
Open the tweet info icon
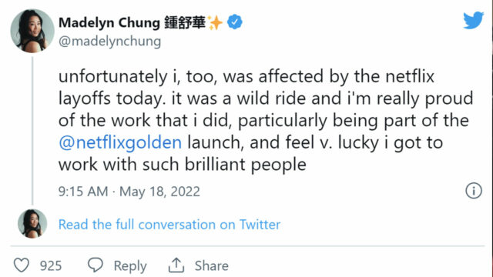pos(474,191)
